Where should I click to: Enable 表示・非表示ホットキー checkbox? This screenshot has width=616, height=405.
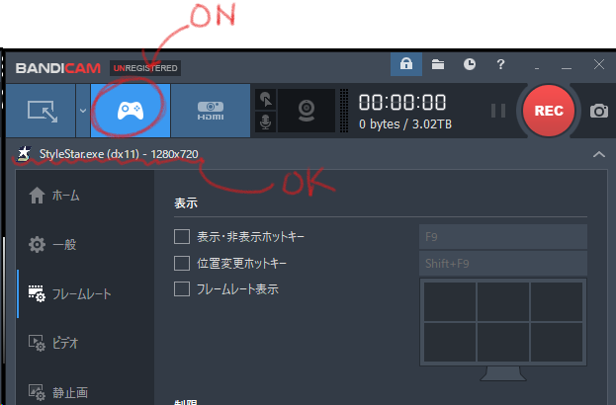(x=182, y=237)
